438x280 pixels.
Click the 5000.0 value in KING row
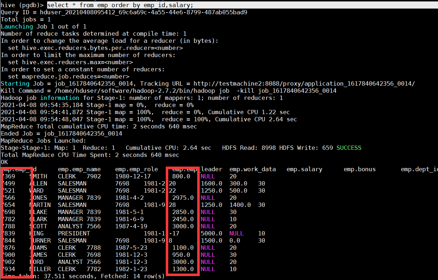click(211, 233)
